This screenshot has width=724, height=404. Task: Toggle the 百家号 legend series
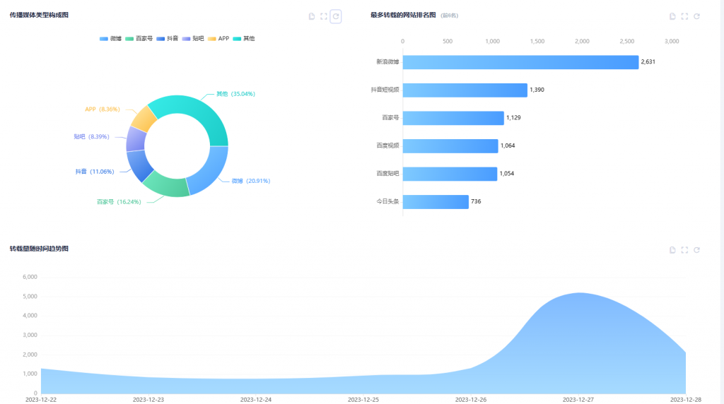coord(139,39)
